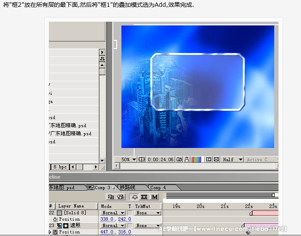This screenshot has width=301, height=236.
Task: Click the draft 3D cube icon in timeline
Action: pos(121,197)
